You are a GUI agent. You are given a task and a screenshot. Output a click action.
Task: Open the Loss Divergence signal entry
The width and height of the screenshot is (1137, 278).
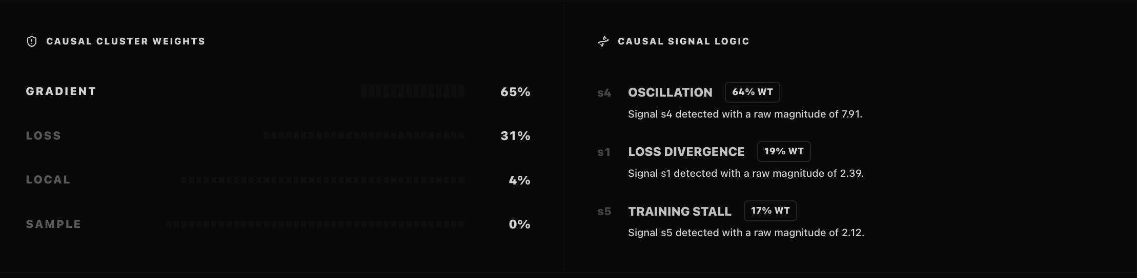pyautogui.click(x=686, y=152)
